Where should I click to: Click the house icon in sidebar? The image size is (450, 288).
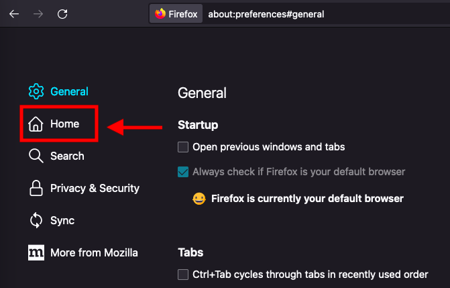pyautogui.click(x=36, y=124)
